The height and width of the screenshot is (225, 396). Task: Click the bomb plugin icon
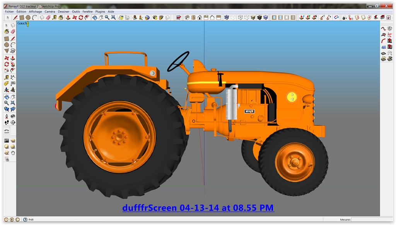pyautogui.click(x=344, y=17)
